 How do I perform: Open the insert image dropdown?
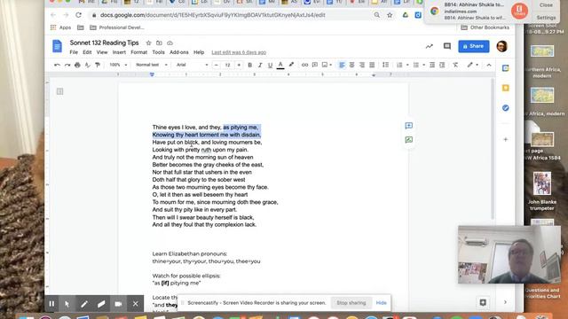(x=327, y=65)
